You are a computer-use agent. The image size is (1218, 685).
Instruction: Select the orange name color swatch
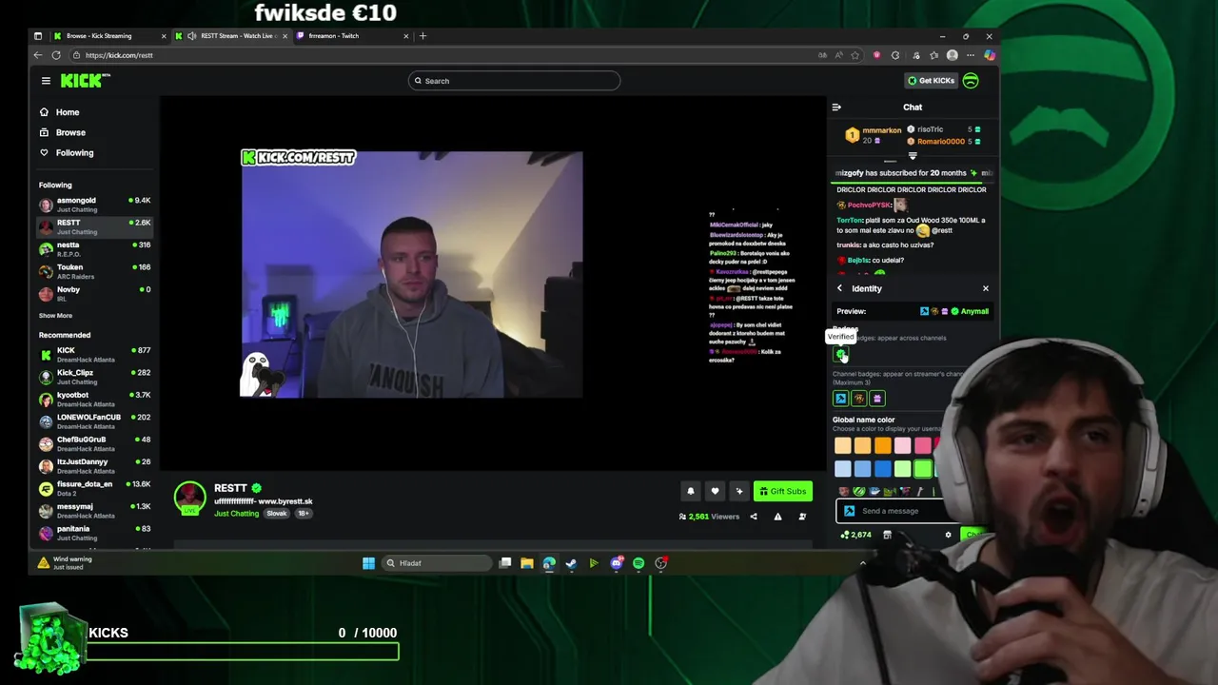click(x=883, y=445)
